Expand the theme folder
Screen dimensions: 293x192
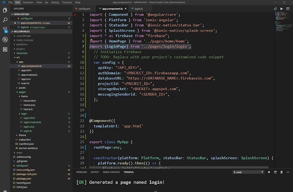[22, 135]
